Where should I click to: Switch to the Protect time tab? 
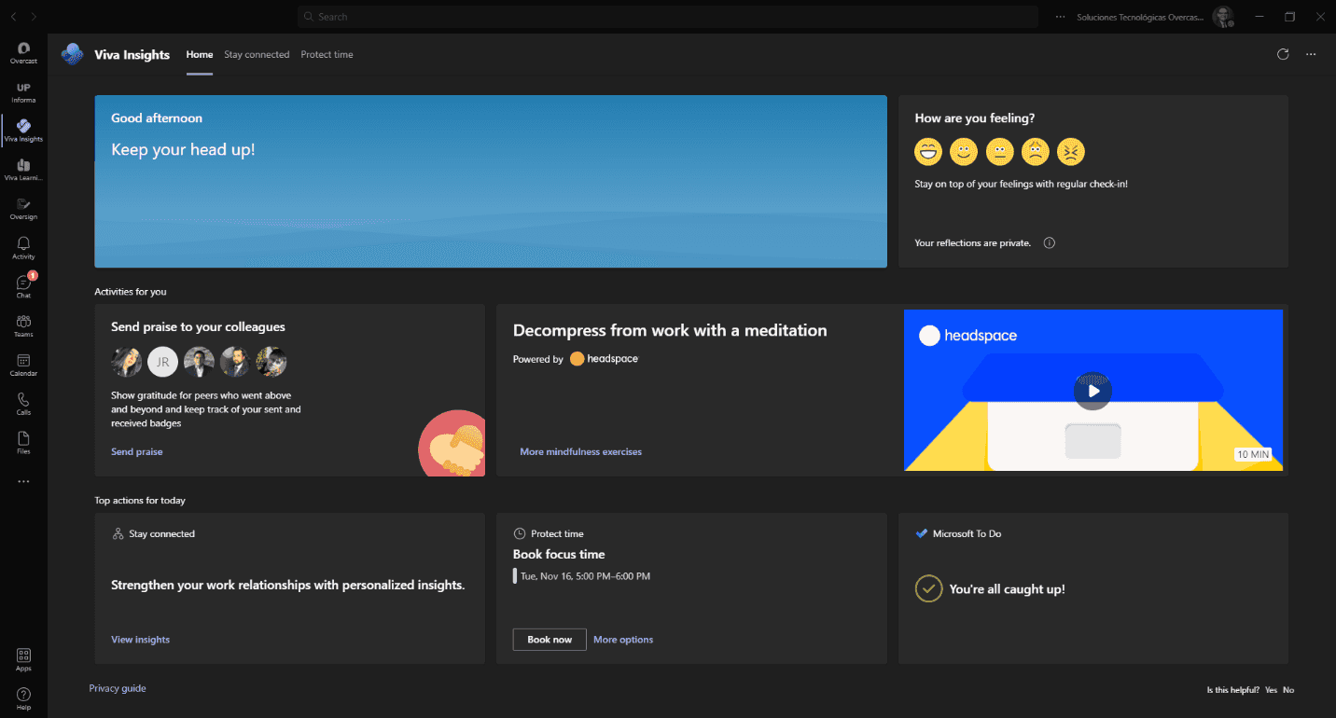click(x=327, y=55)
